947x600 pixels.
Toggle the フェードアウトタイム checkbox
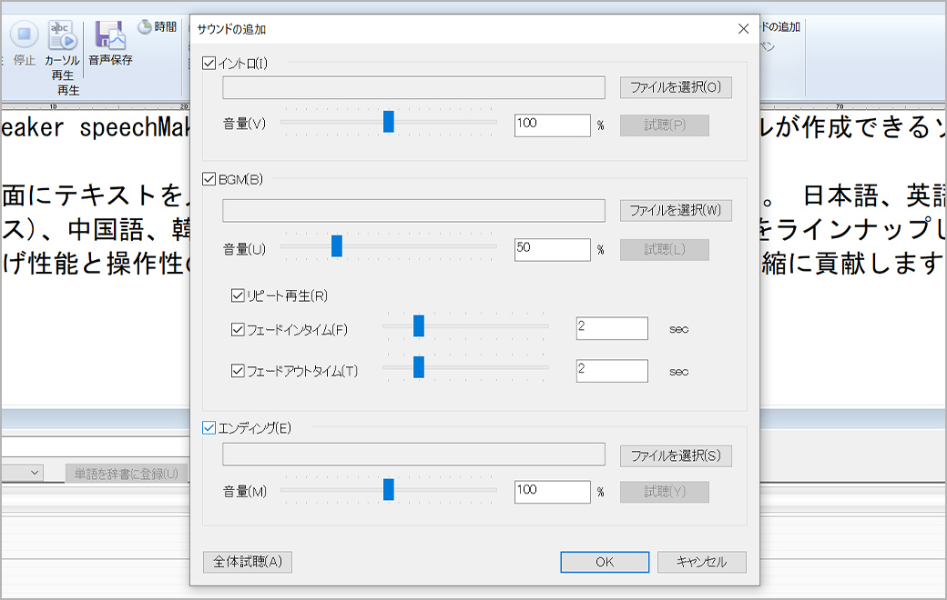(238, 371)
